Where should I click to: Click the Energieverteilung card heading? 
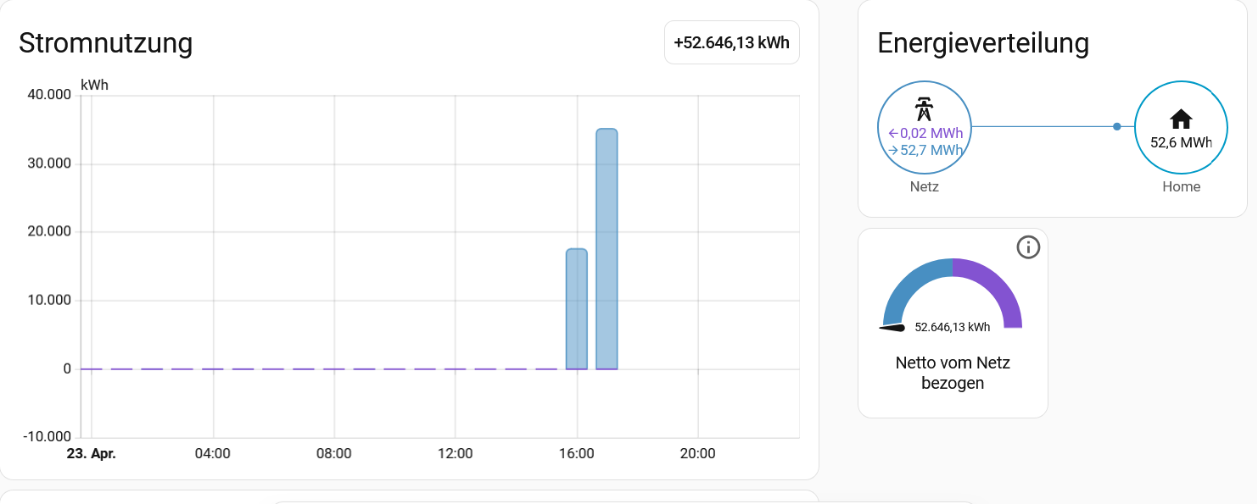[x=983, y=42]
